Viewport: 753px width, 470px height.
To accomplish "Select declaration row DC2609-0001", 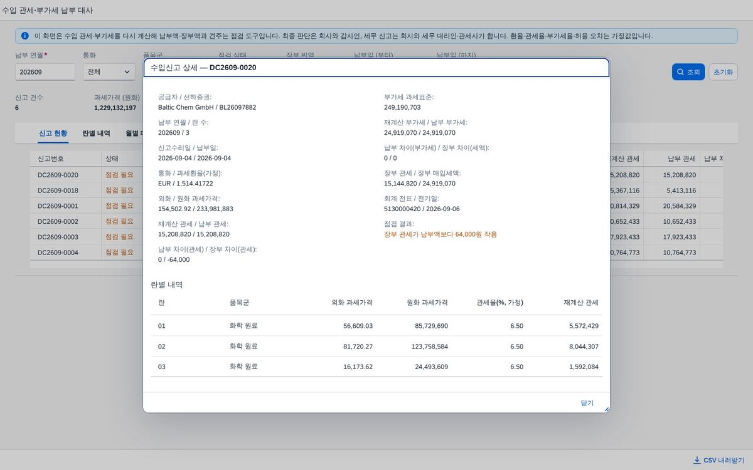I will tap(376, 206).
